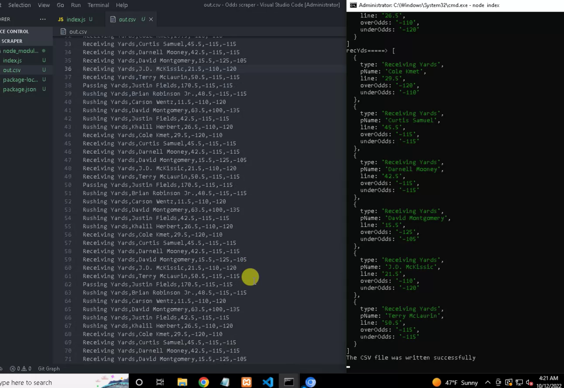Open XAMPP from the taskbar
The width and height of the screenshot is (564, 388).
click(247, 382)
